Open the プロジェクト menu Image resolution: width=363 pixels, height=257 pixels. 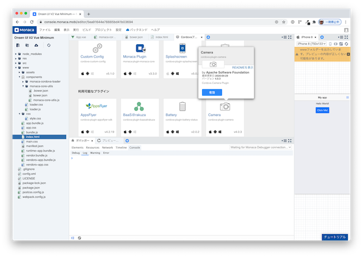tap(103, 30)
